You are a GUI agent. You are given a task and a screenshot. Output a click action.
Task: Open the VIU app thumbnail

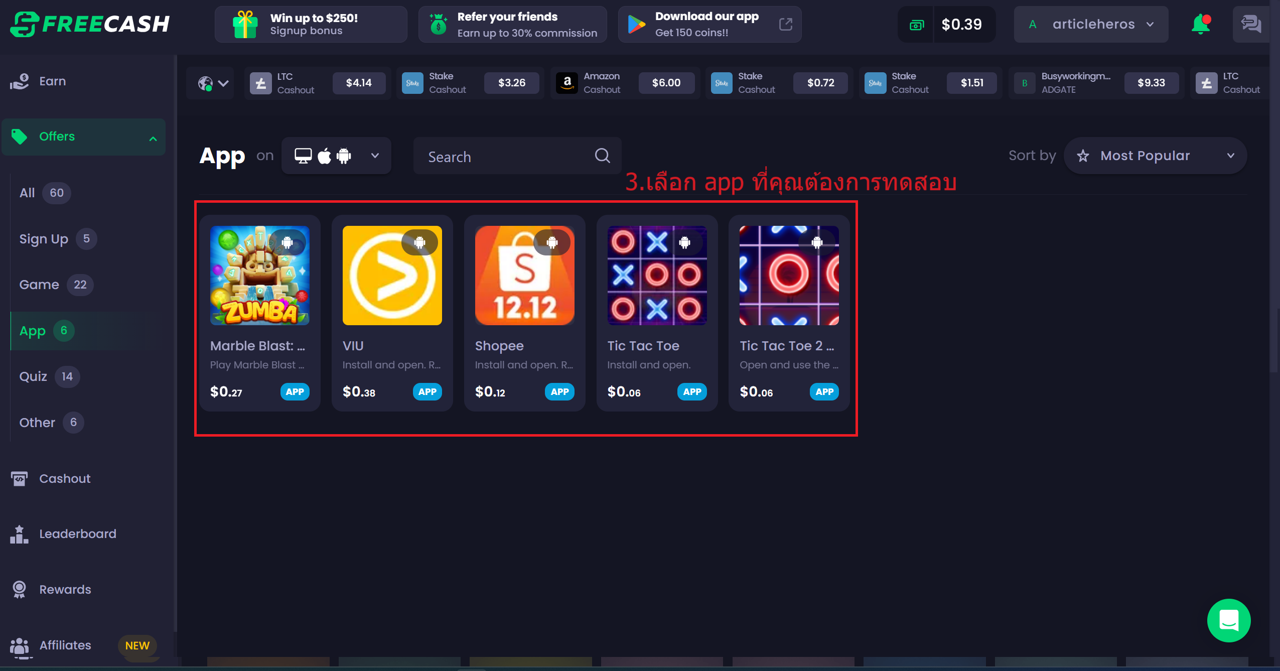(x=392, y=275)
